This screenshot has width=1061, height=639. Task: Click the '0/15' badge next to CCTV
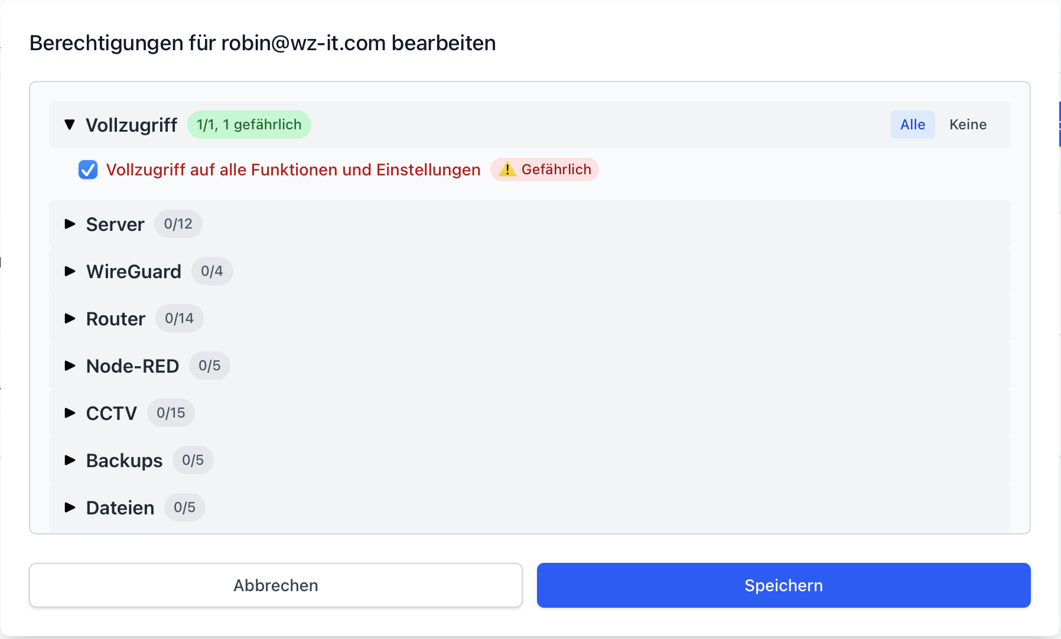(x=170, y=413)
